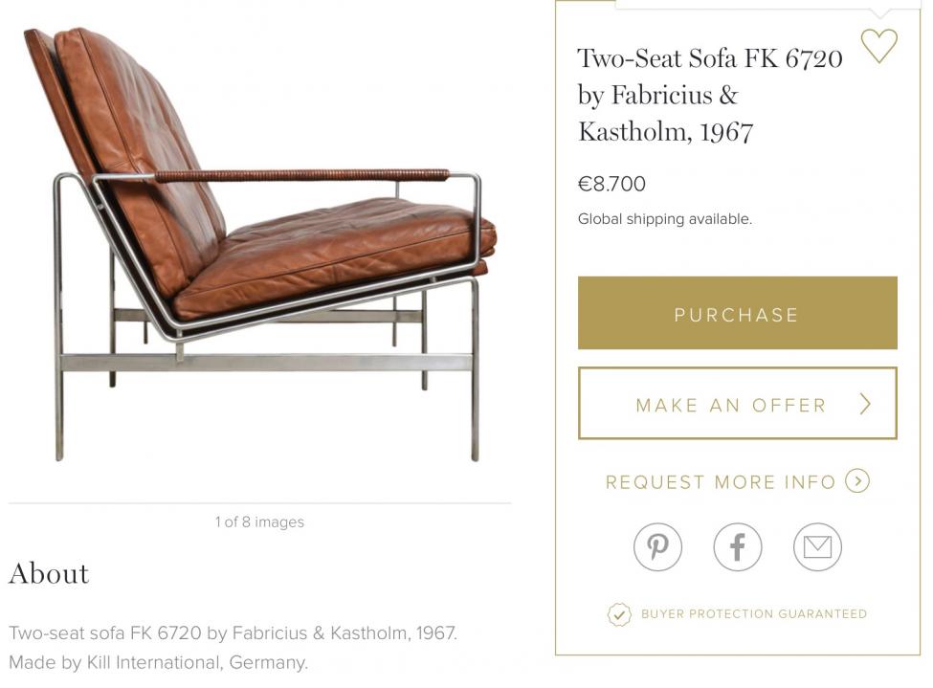Click "Made by Kill International, Germany" text
This screenshot has height=688, width=933.
[x=158, y=662]
